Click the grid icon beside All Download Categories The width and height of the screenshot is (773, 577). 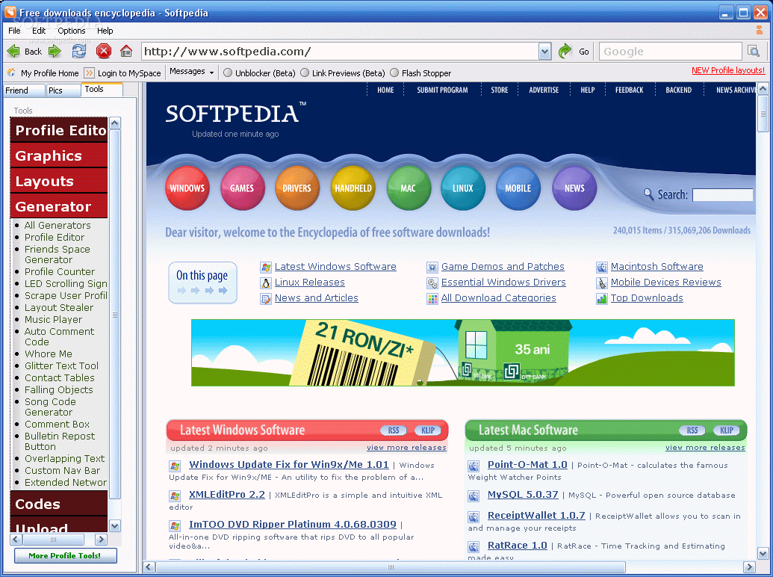[432, 299]
